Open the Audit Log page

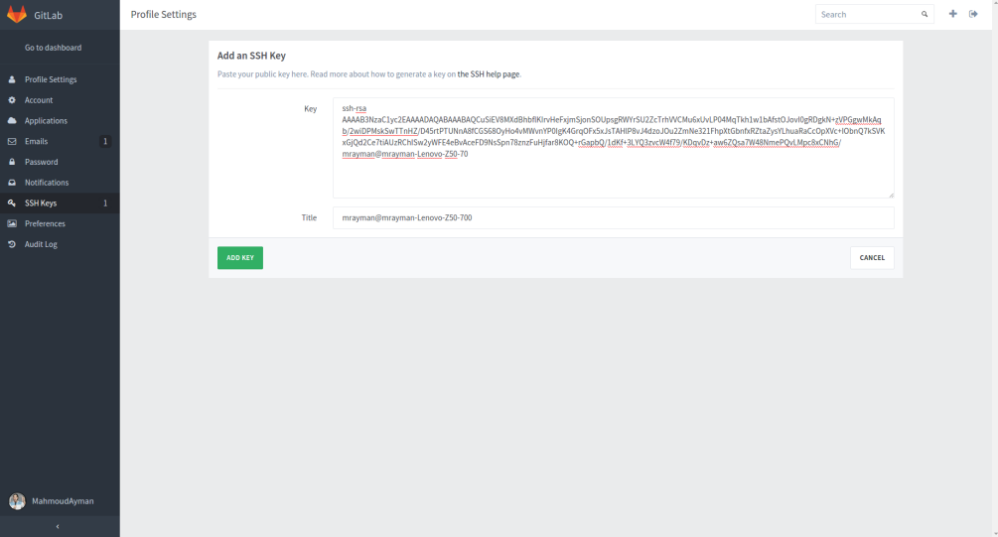(x=41, y=244)
